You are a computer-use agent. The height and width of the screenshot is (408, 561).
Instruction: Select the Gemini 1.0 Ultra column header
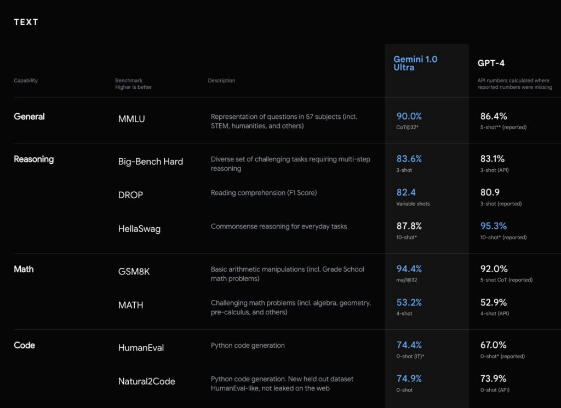point(415,63)
